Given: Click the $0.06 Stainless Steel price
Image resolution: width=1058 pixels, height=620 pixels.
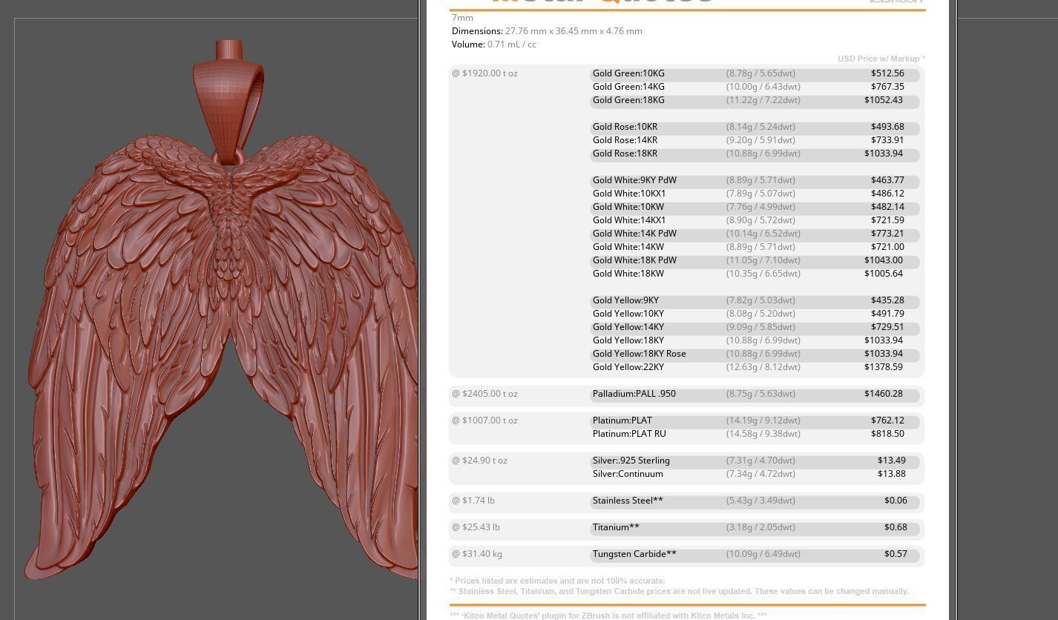Looking at the screenshot, I should (896, 501).
